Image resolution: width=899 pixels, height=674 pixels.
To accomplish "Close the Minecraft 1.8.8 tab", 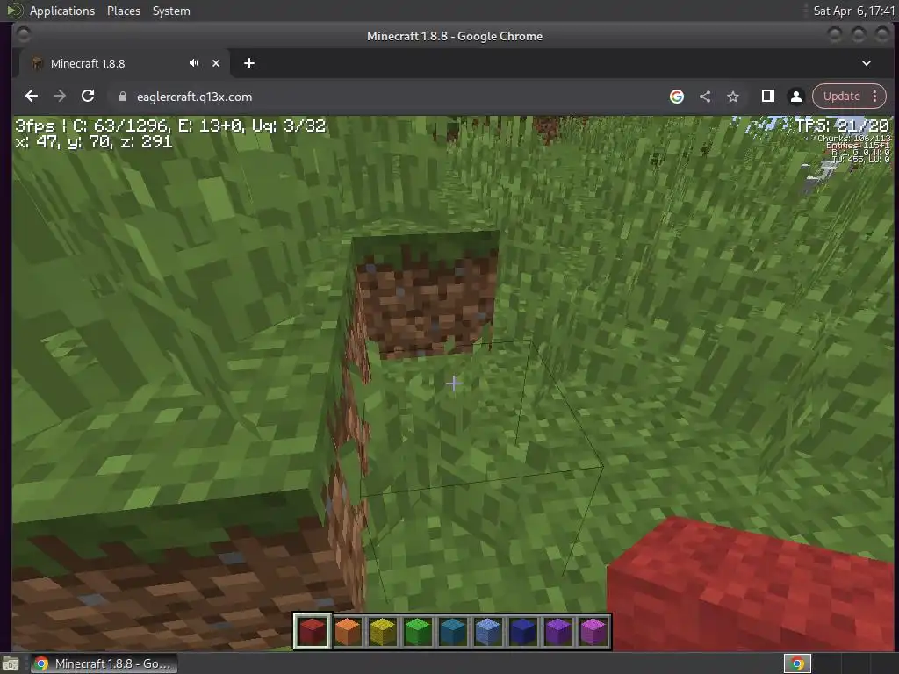I will point(216,63).
